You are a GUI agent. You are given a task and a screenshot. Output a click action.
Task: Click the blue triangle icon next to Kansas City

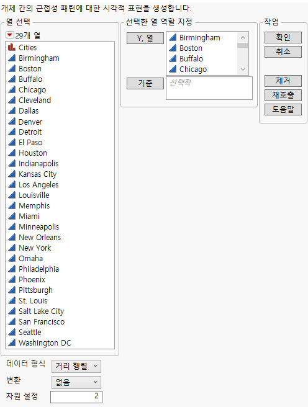[12, 174]
